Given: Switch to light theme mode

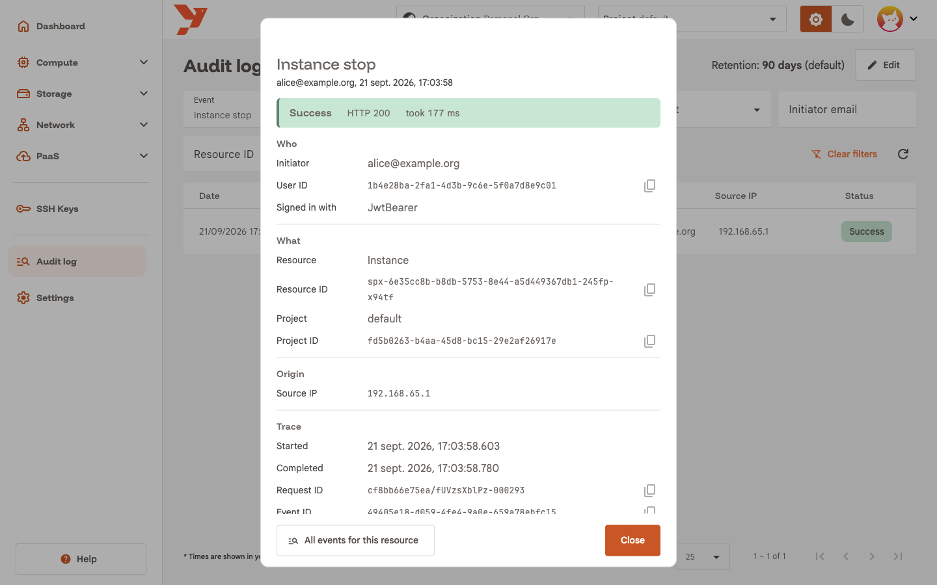Looking at the screenshot, I should pos(816,19).
